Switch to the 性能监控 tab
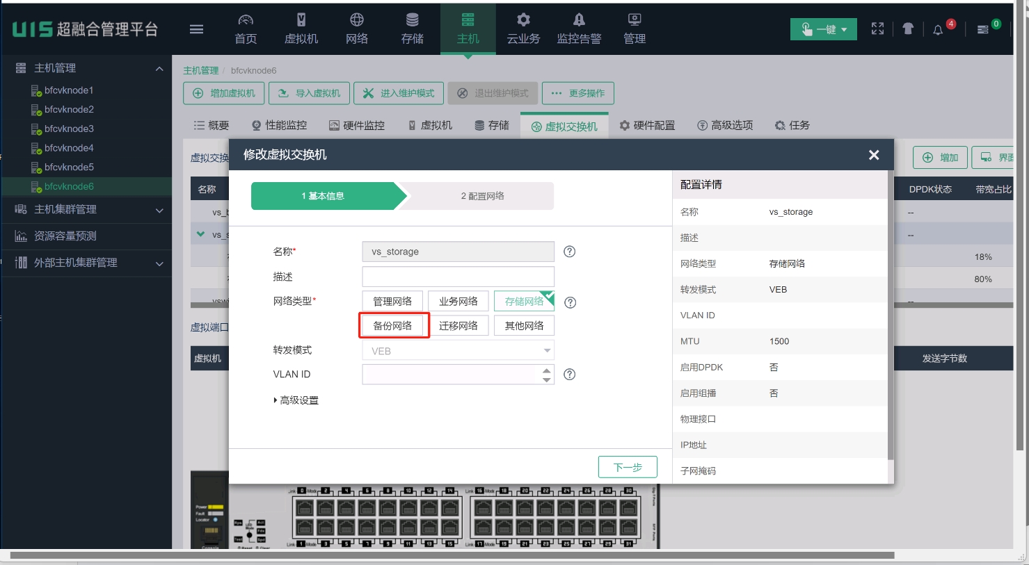The height and width of the screenshot is (565, 1029). pyautogui.click(x=279, y=125)
